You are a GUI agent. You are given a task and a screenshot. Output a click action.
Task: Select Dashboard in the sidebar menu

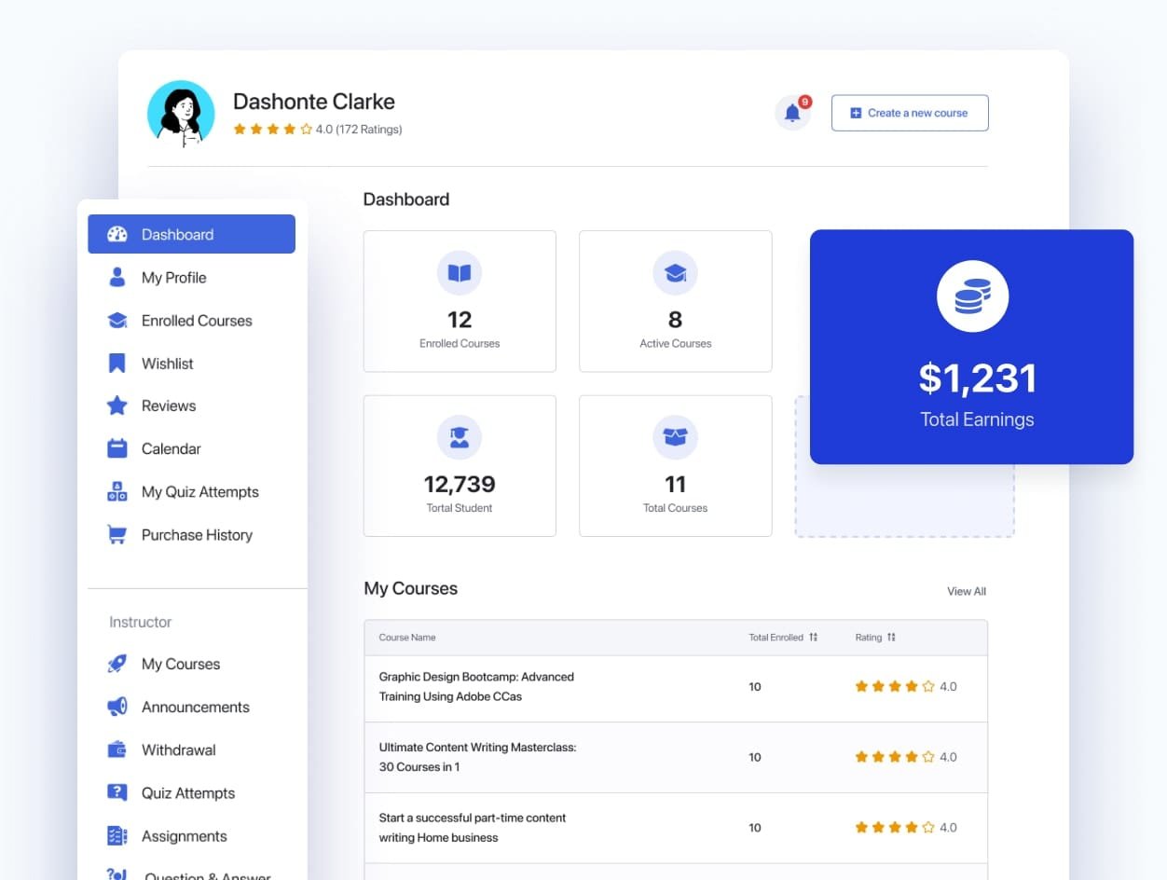pos(191,234)
